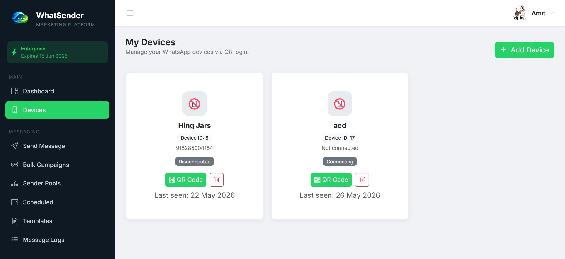Click the Scheduled calendar icon
The image size is (565, 259).
(x=15, y=202)
